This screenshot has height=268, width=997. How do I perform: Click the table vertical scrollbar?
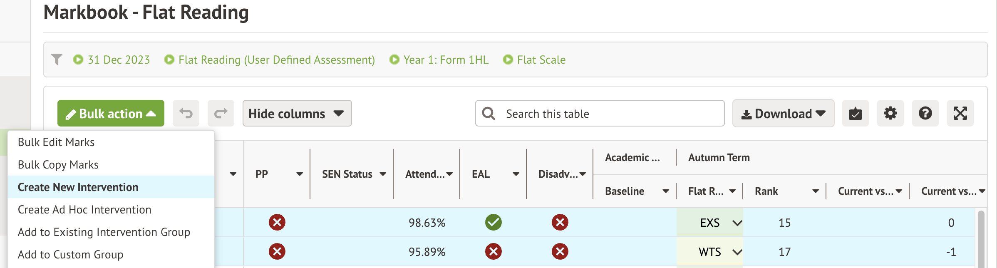981,237
